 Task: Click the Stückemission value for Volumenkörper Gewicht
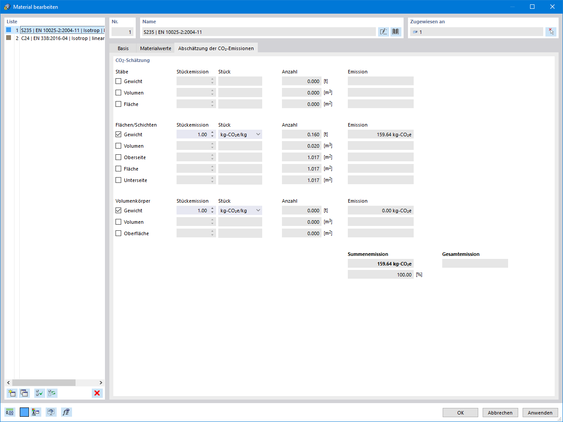[x=193, y=211]
